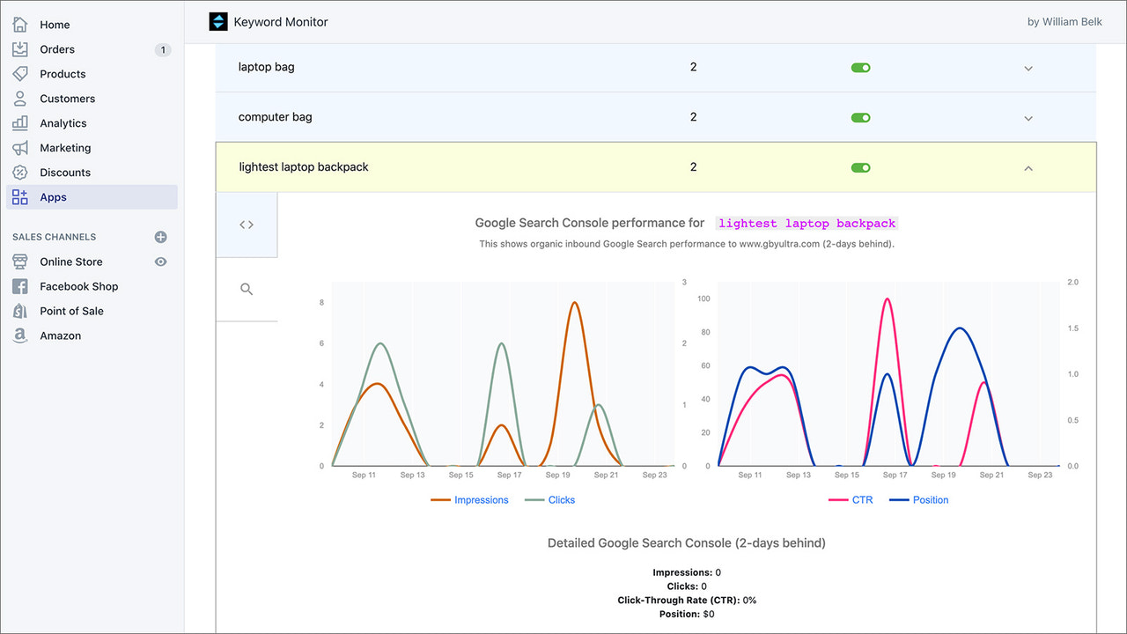Expand the 'laptop bag' keyword row
The height and width of the screenshot is (634, 1127).
click(x=1028, y=67)
